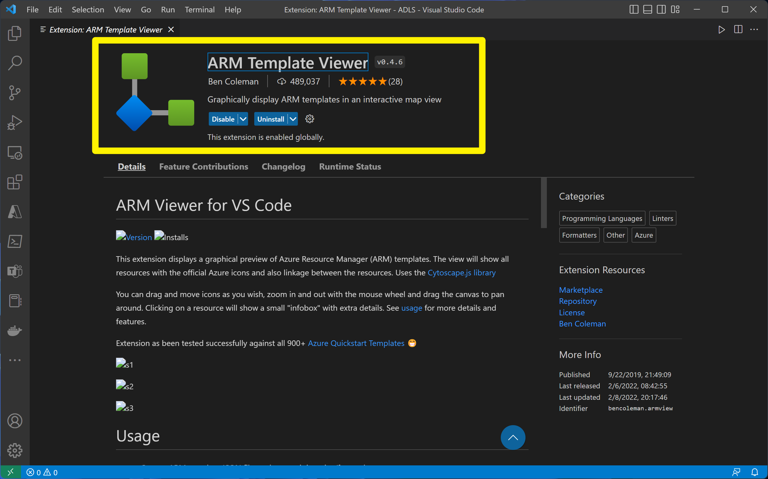768x479 pixels.
Task: Open Run and Debug view
Action: coord(15,122)
